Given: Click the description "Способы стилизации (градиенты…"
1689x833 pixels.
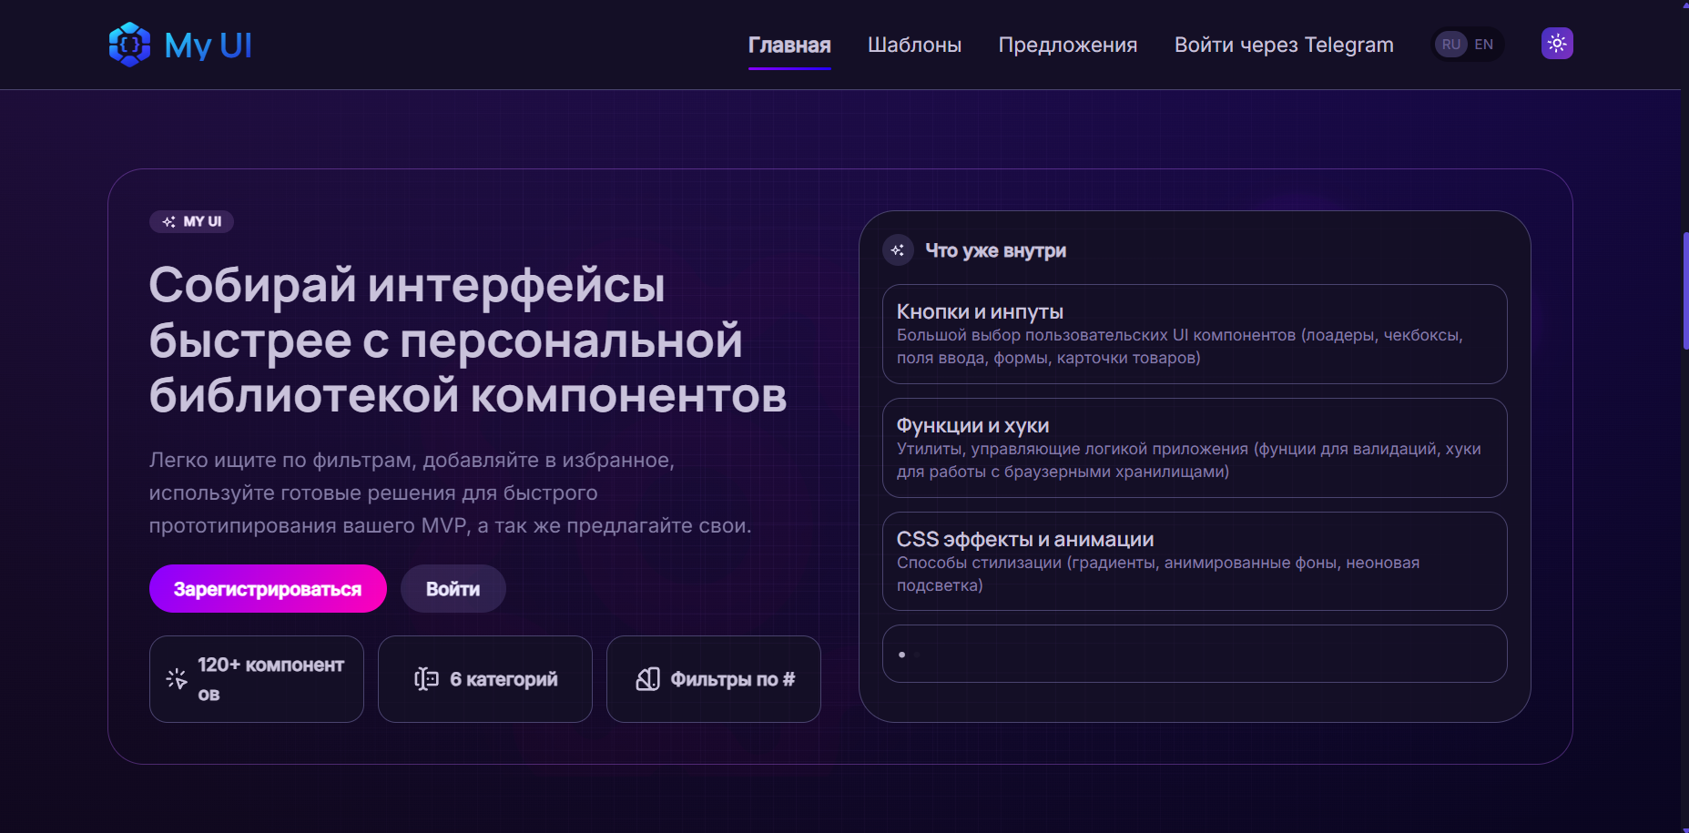Looking at the screenshot, I should pos(1158,574).
